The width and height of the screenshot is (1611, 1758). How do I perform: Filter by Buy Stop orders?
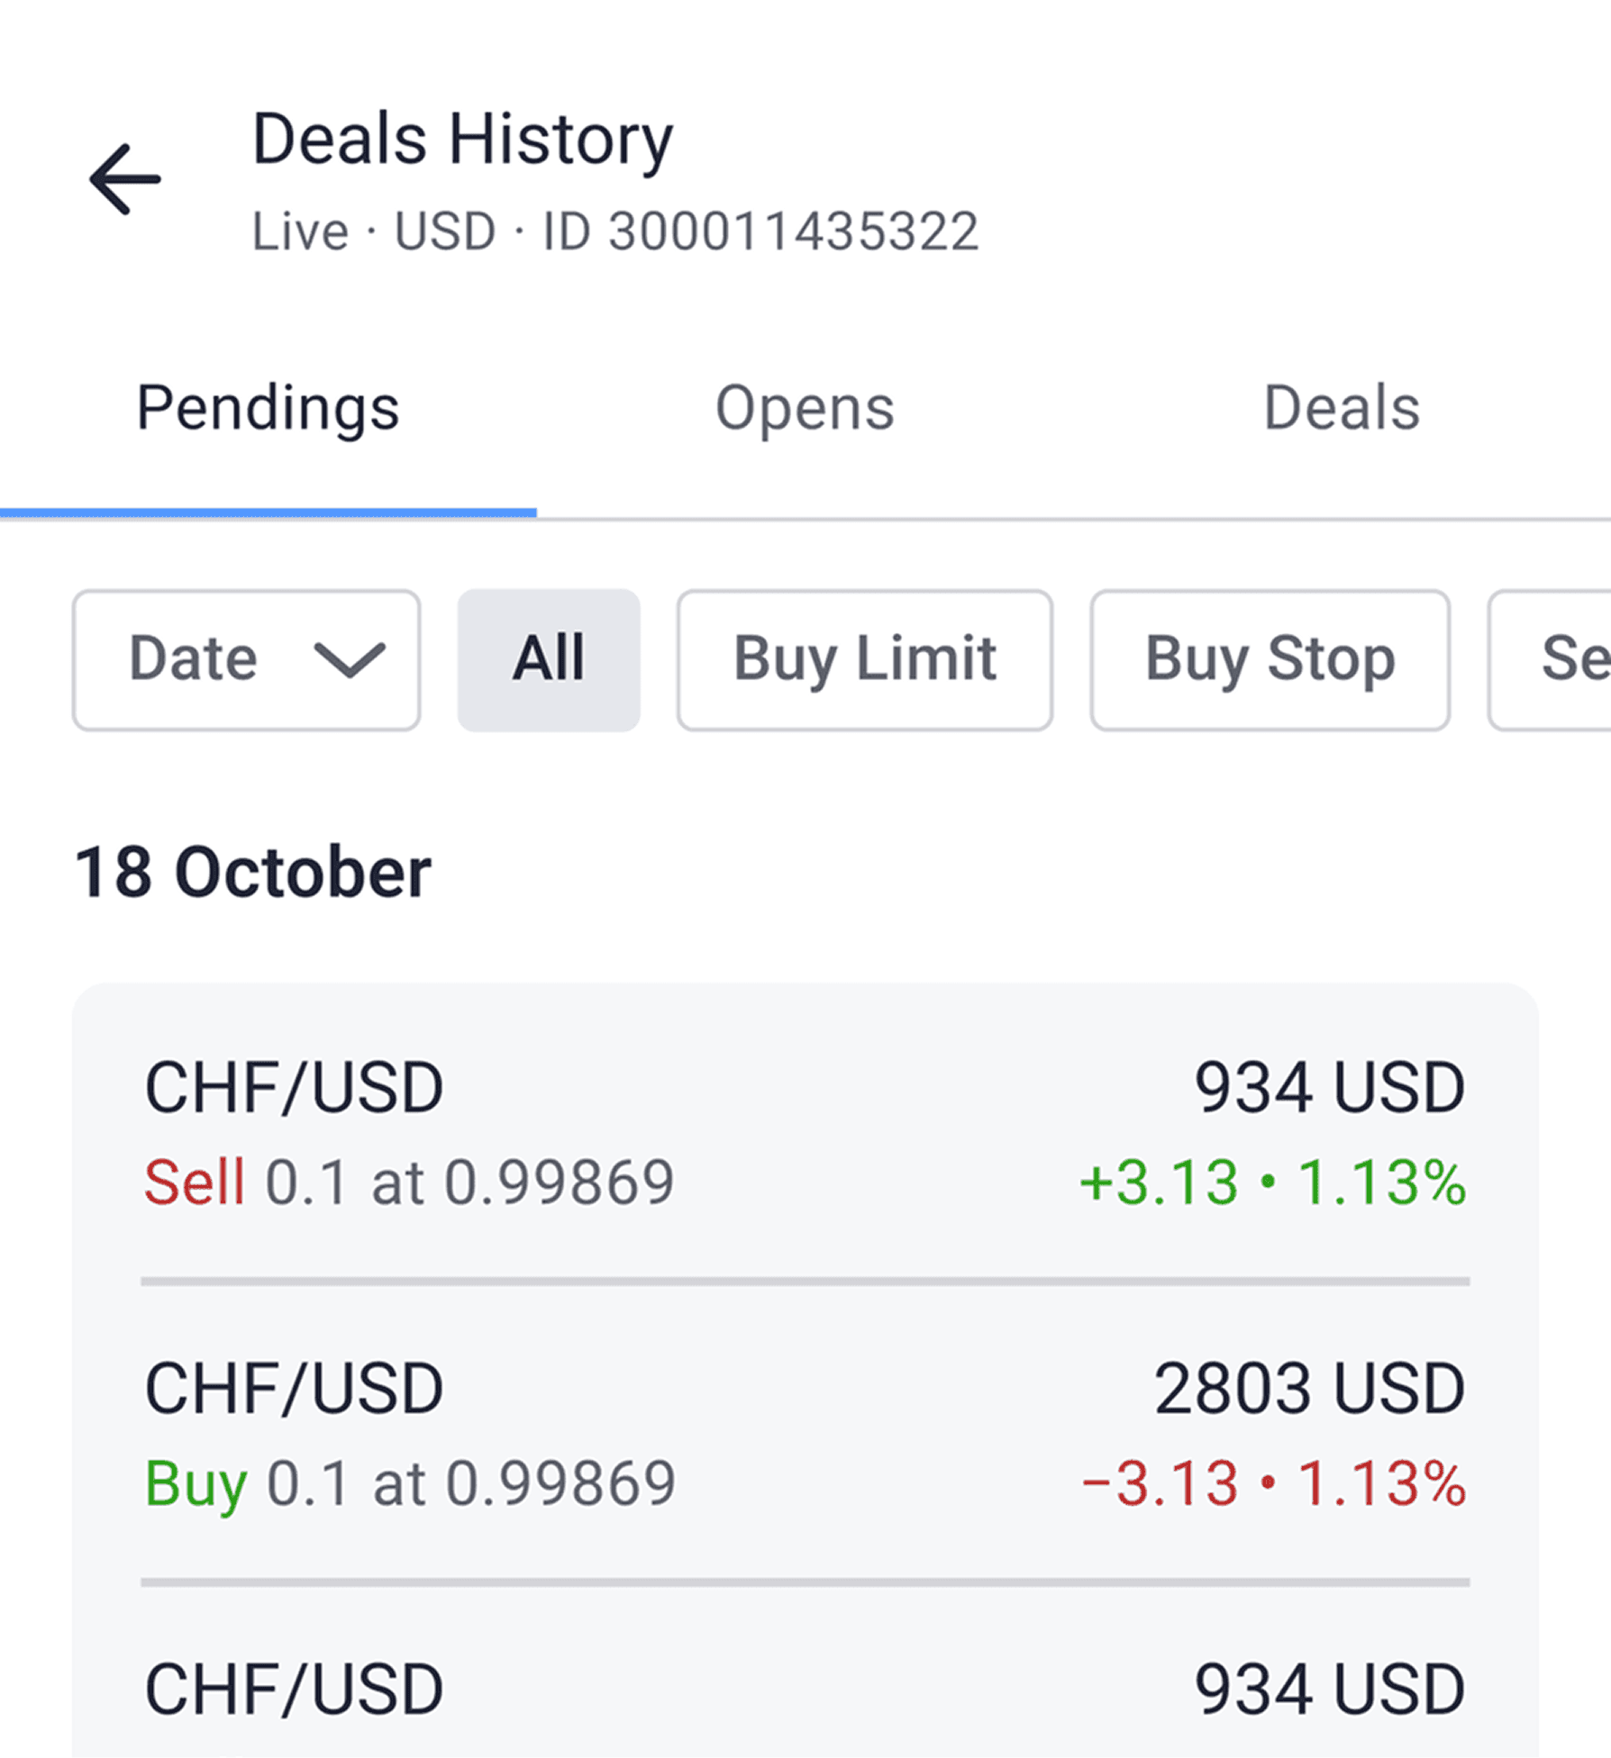point(1270,660)
